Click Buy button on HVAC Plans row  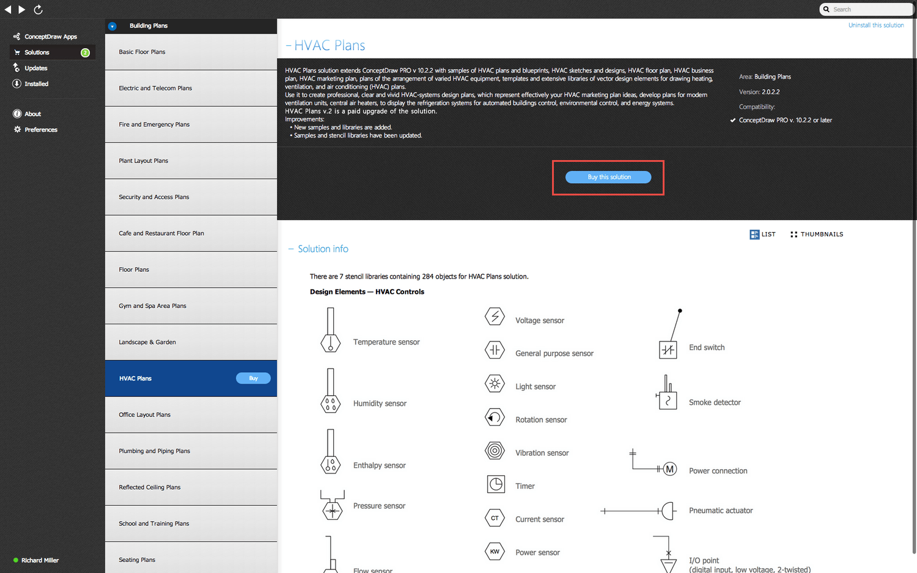click(253, 378)
